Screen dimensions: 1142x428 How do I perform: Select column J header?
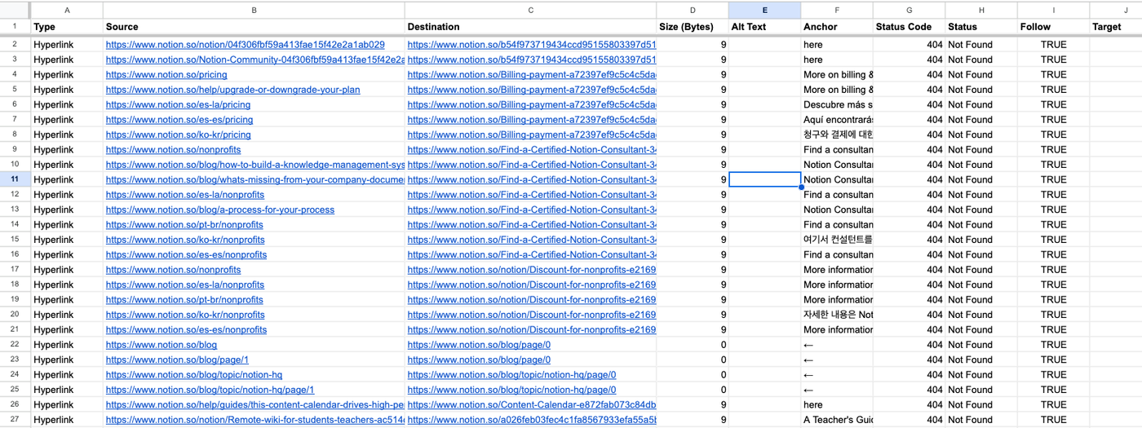pyautogui.click(x=1116, y=11)
